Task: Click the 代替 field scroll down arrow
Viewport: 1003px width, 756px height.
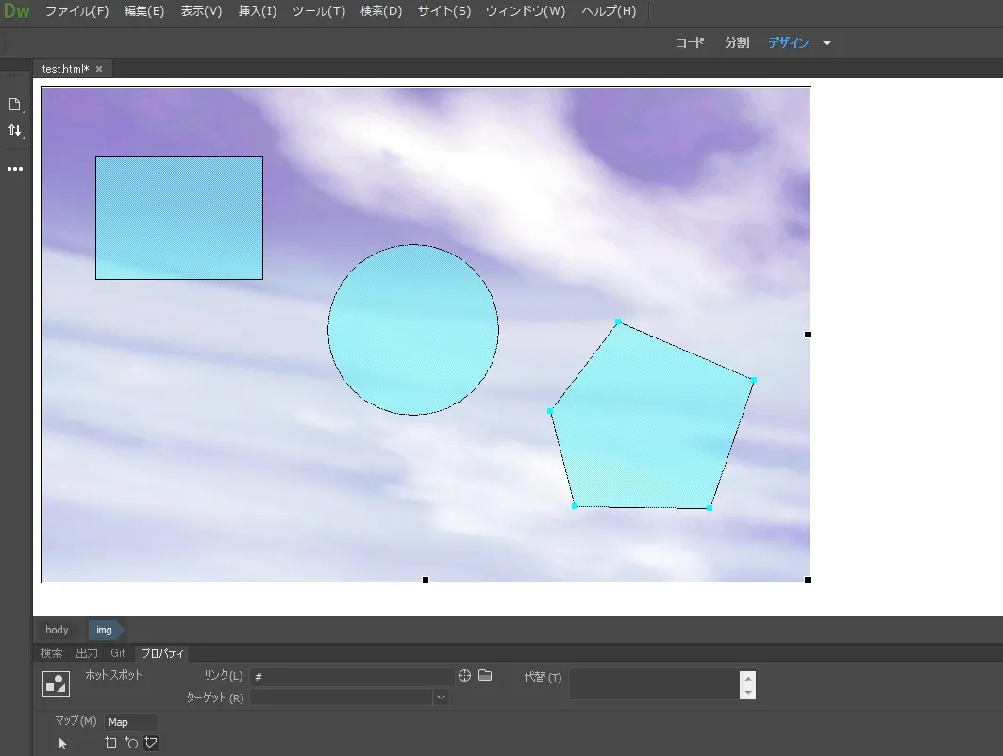Action: pyautogui.click(x=748, y=692)
